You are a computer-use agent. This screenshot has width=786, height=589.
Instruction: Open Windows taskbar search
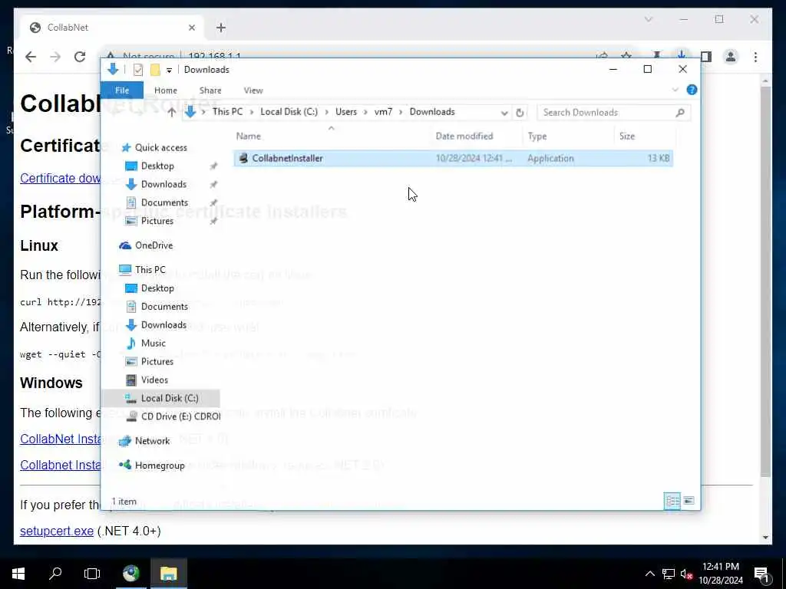click(x=55, y=574)
